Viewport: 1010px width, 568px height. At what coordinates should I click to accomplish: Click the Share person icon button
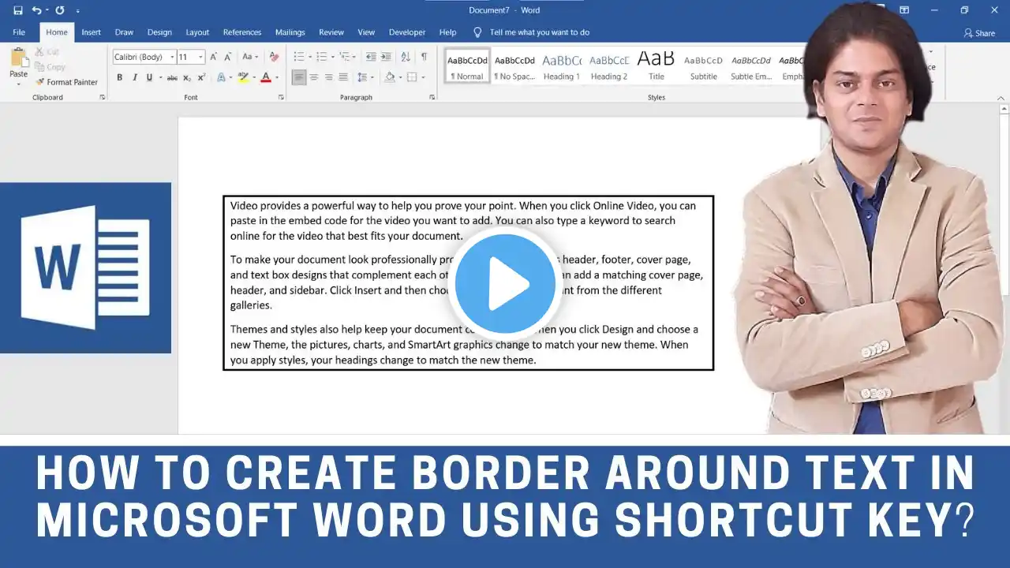click(x=979, y=33)
